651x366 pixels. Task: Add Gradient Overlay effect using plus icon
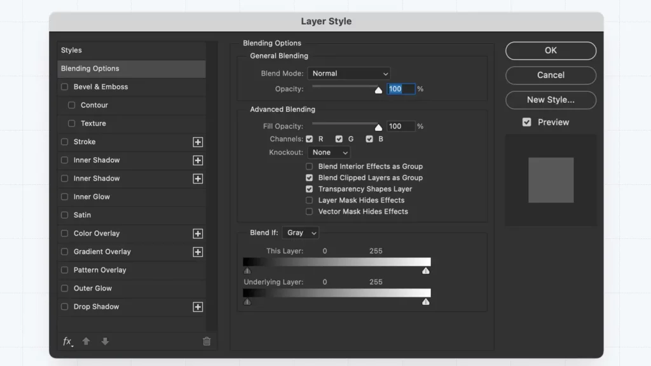(x=198, y=252)
